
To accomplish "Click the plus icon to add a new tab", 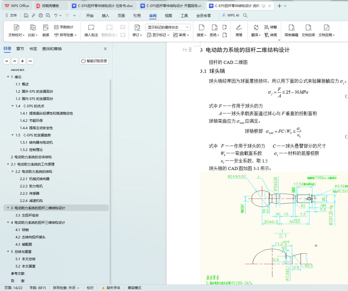I will [279, 6].
